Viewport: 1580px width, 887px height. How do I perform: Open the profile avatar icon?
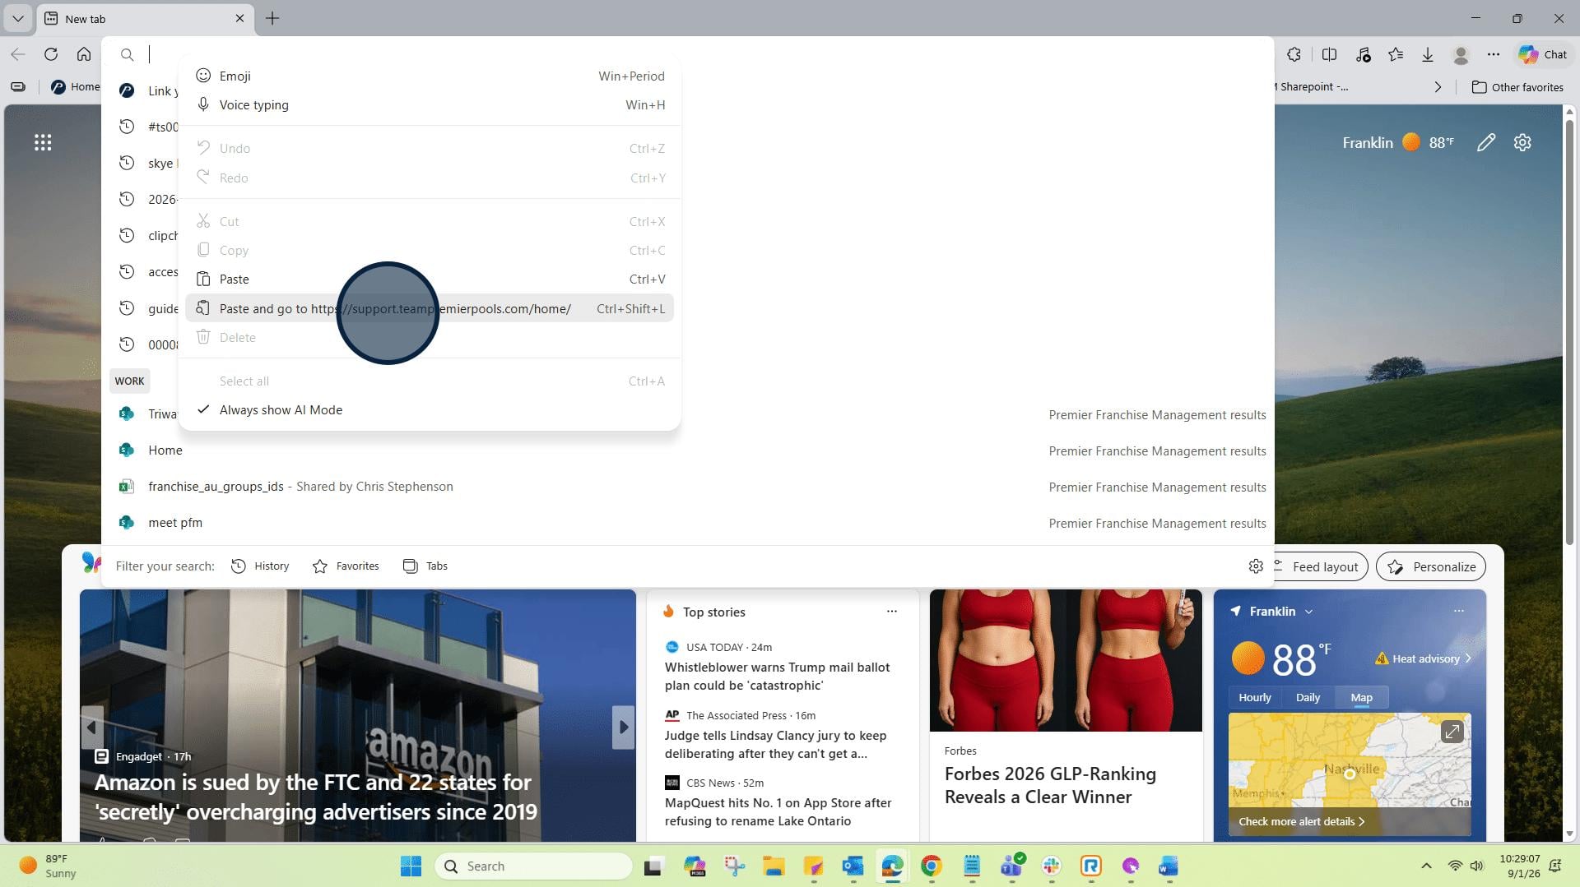coord(1461,55)
